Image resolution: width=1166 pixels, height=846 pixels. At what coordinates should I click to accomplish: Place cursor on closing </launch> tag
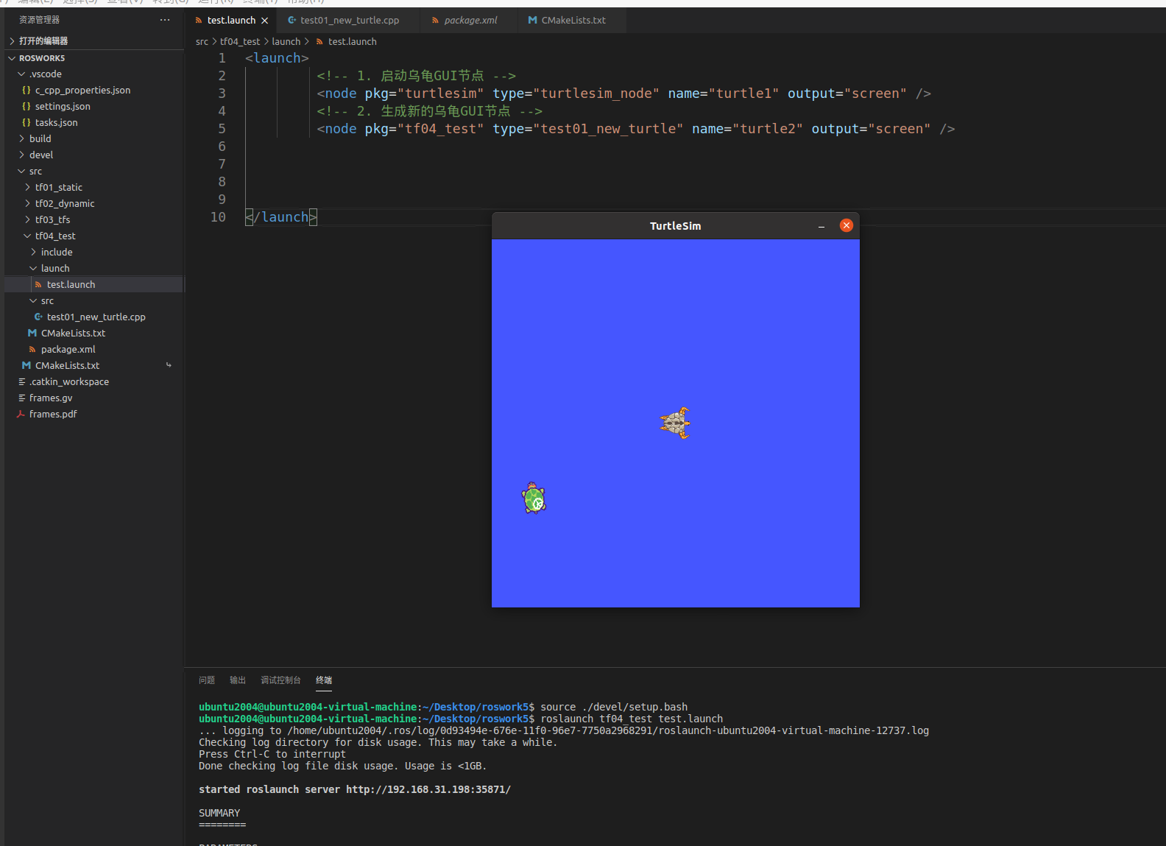point(280,217)
